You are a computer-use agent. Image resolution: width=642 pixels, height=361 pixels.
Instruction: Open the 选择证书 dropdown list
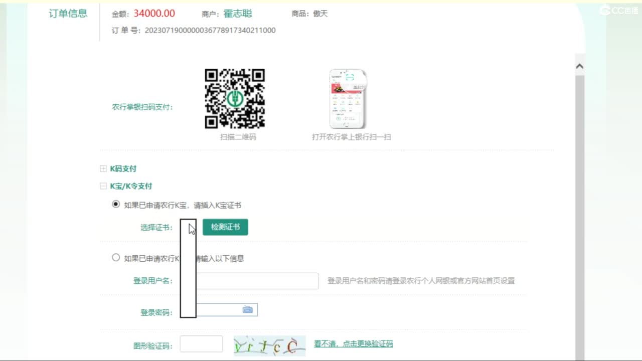(x=188, y=227)
